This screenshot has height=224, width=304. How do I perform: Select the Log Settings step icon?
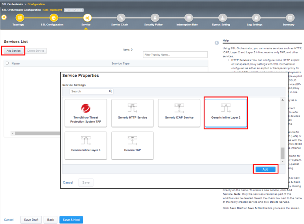click(x=256, y=18)
